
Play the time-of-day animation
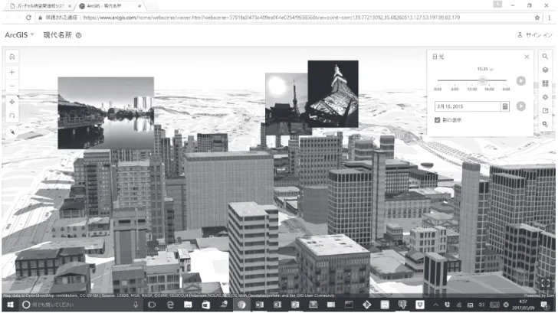click(520, 80)
